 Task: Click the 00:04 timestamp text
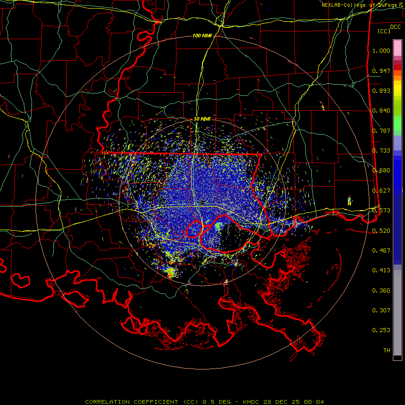click(x=313, y=402)
